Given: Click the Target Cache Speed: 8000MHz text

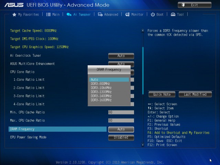Looking at the screenshot, I should [33, 31].
